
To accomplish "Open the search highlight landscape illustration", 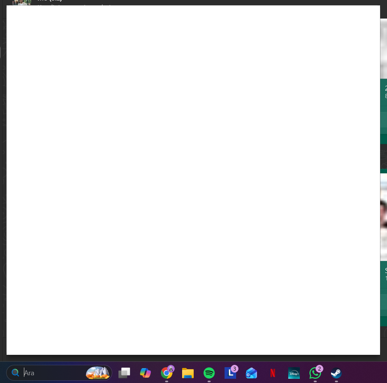I will pos(98,373).
